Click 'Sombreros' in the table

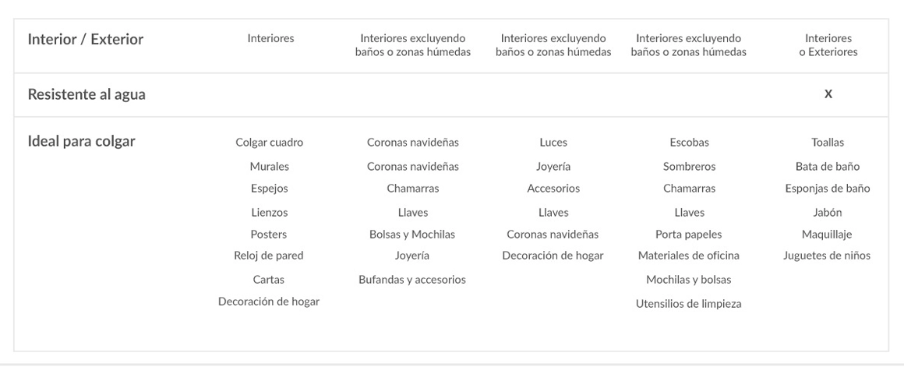(689, 167)
